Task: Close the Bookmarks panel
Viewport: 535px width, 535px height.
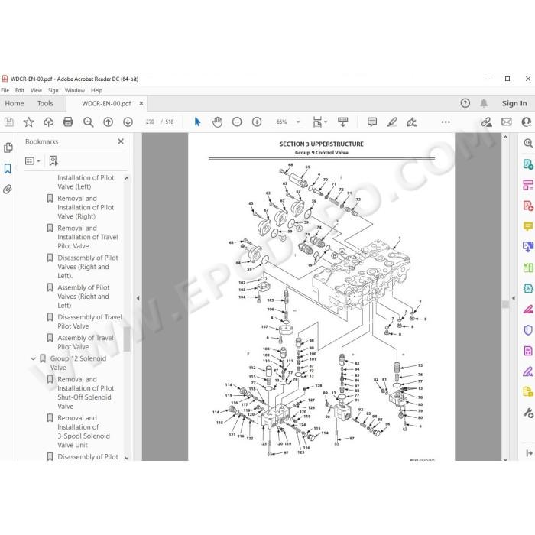Action: pos(121,141)
